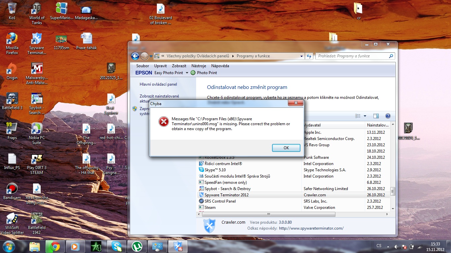Click the horizontal scrollbar right arrow

click(387, 214)
